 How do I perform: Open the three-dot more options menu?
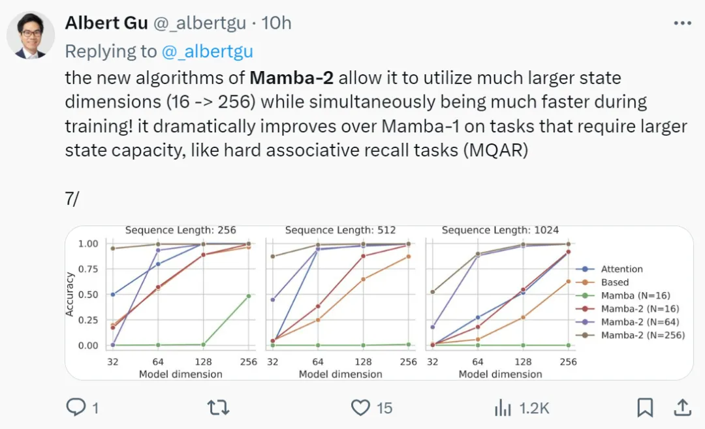click(x=683, y=23)
